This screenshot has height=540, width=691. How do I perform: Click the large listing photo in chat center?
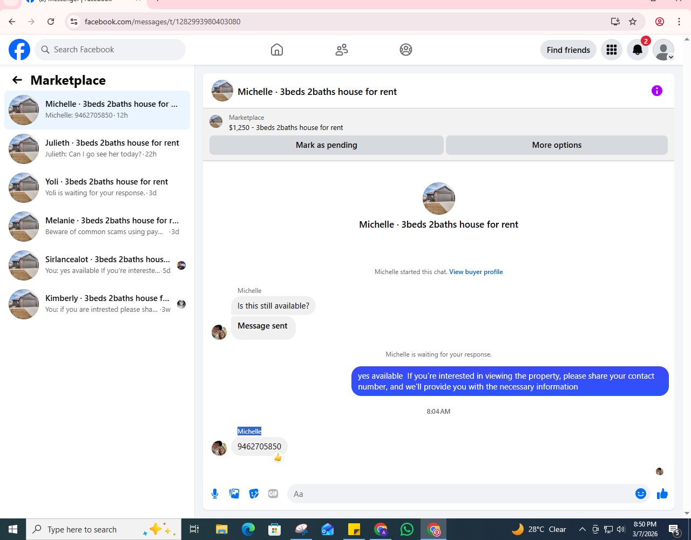pos(439,199)
